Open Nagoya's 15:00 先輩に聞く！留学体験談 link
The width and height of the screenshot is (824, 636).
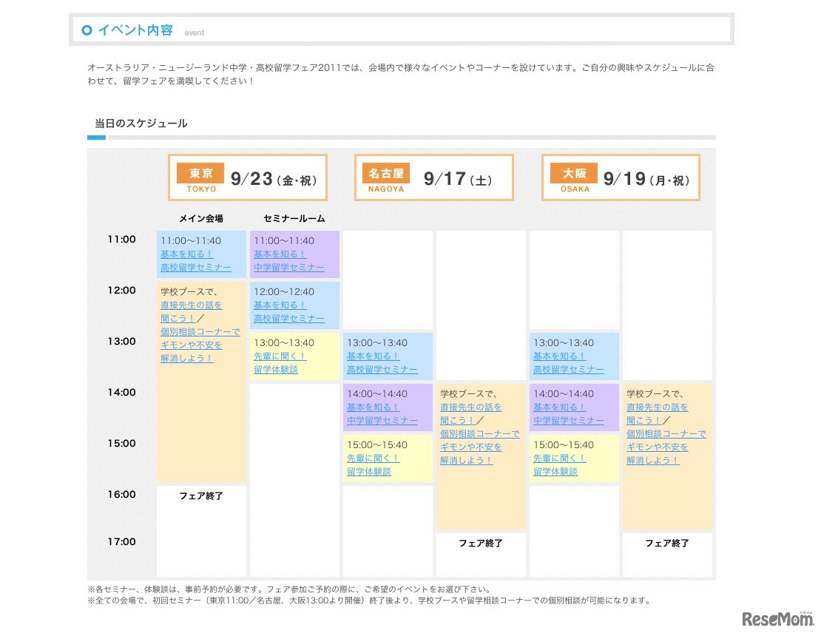(x=368, y=464)
